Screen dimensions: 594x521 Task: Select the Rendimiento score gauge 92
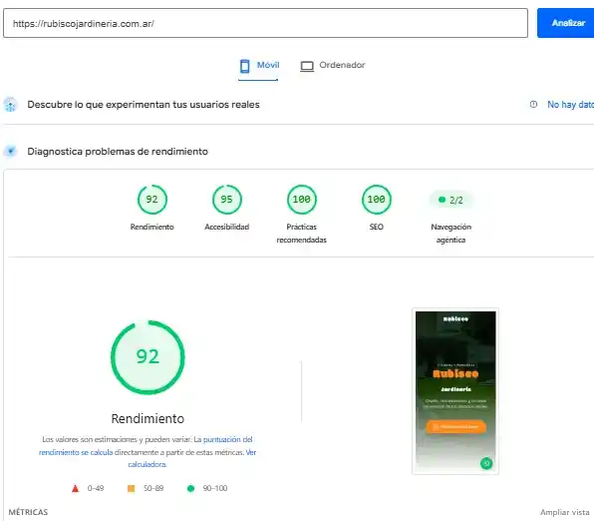click(151, 200)
